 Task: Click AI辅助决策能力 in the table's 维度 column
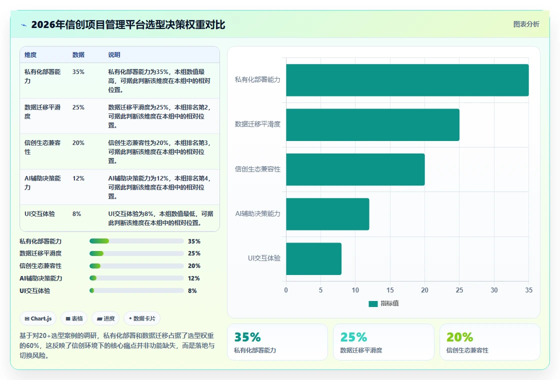pyautogui.click(x=42, y=182)
